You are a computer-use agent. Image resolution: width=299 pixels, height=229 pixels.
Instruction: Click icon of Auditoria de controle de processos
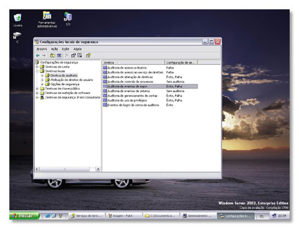[105, 82]
